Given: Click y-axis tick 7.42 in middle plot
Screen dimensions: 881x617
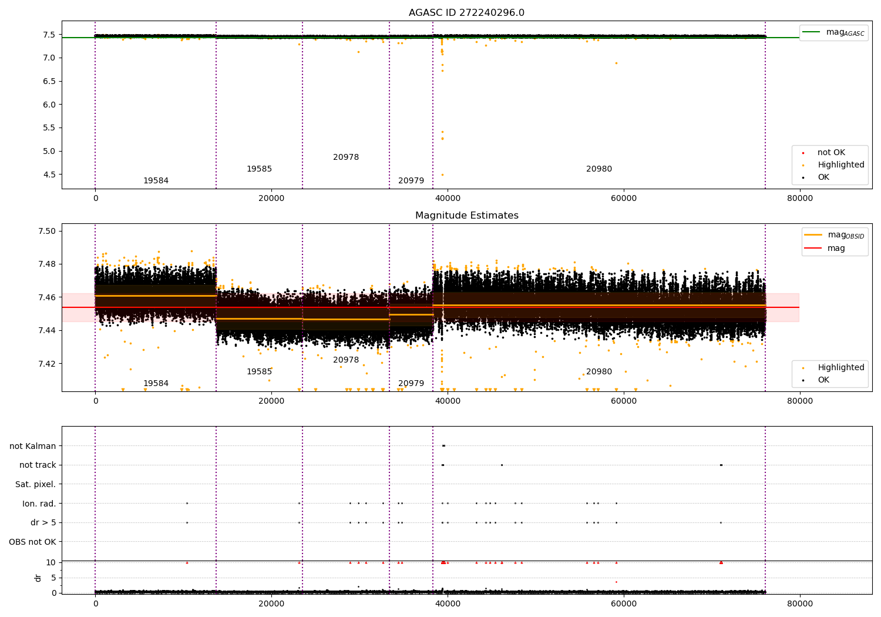Looking at the screenshot, I should coord(47,364).
